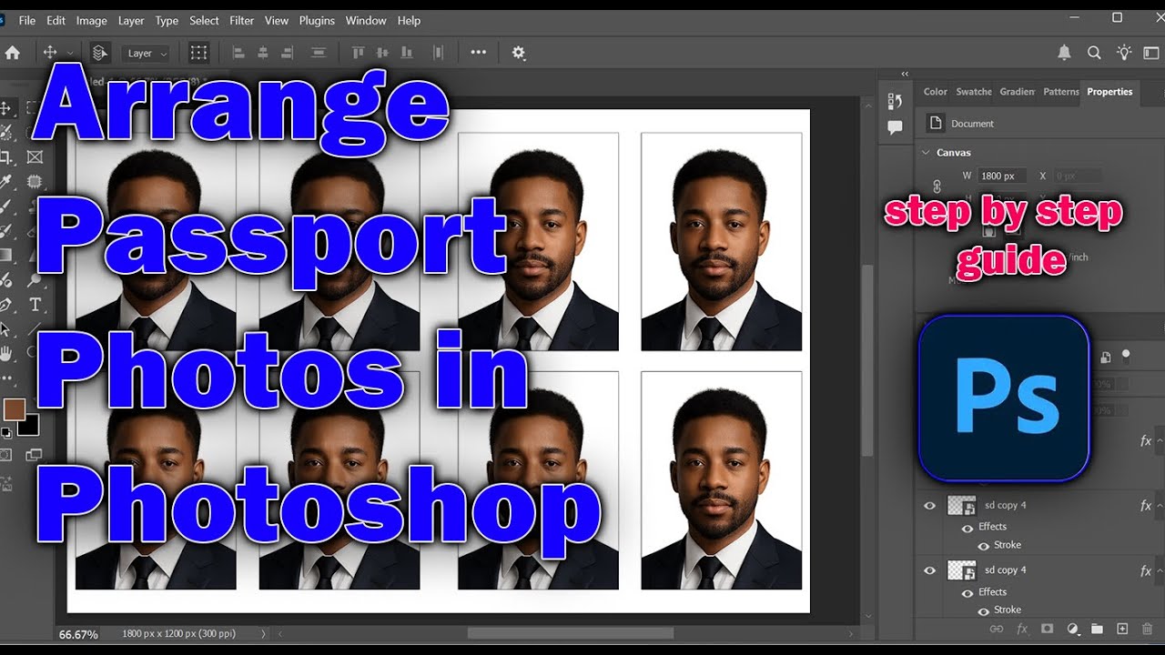Create new fill or adjustment layer

pos(1072,629)
